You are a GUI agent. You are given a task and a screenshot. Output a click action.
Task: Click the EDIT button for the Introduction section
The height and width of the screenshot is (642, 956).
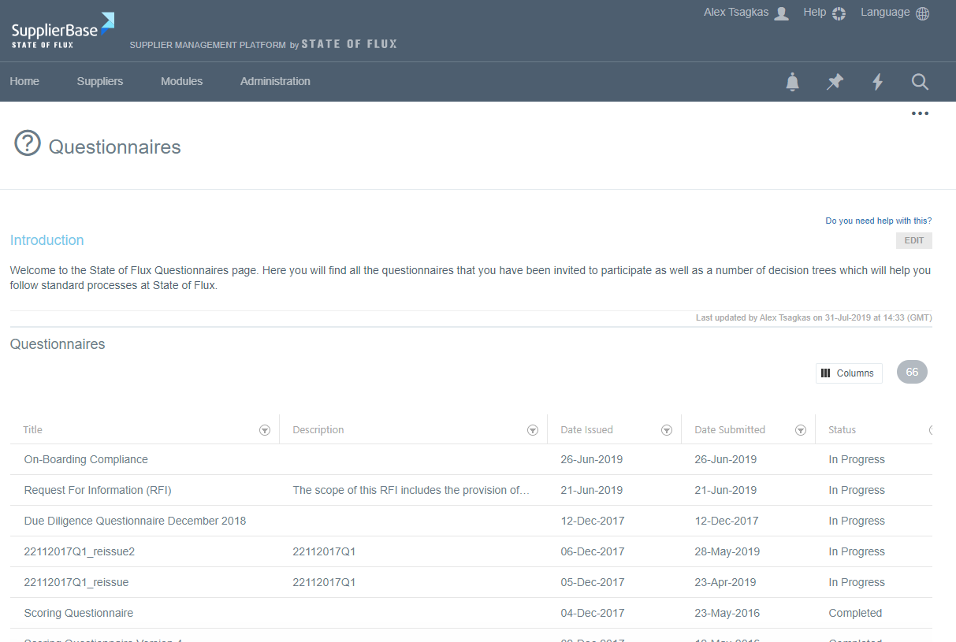913,240
